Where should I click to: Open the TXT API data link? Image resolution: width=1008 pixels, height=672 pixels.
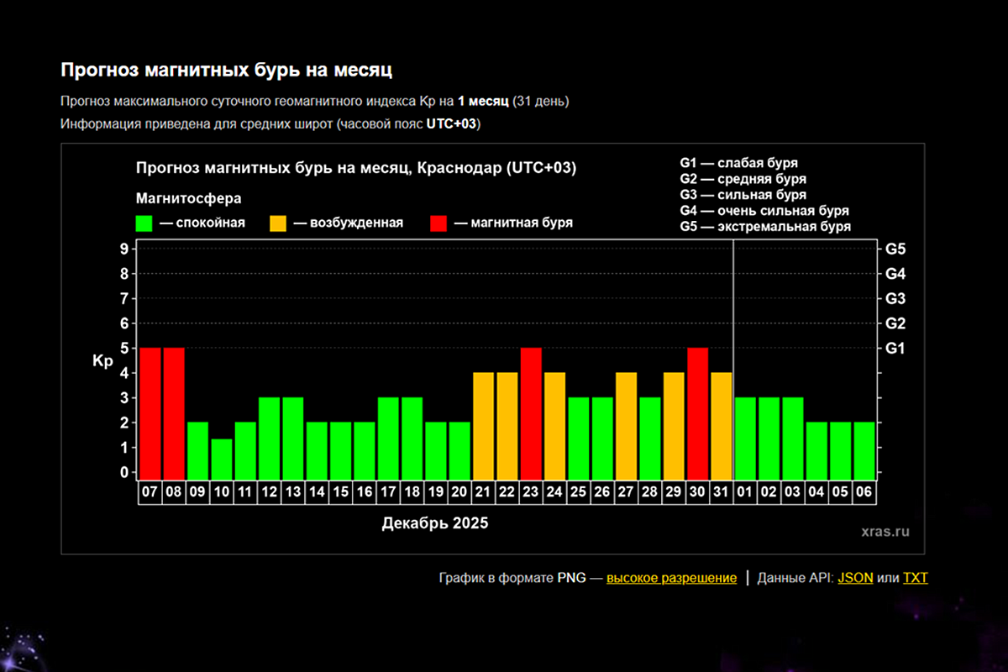click(x=915, y=578)
